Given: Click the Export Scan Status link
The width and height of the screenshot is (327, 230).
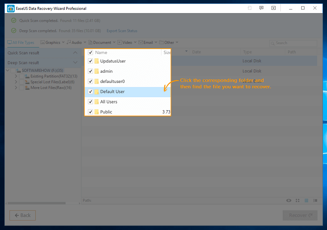Looking at the screenshot, I should [122, 31].
